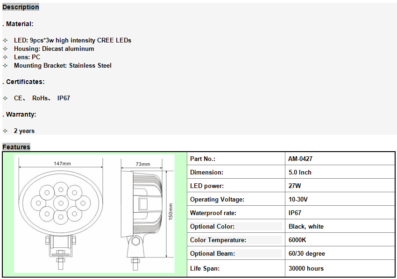Click the Operating Voltage label
This screenshot has height=279, width=397.
[x=217, y=200]
